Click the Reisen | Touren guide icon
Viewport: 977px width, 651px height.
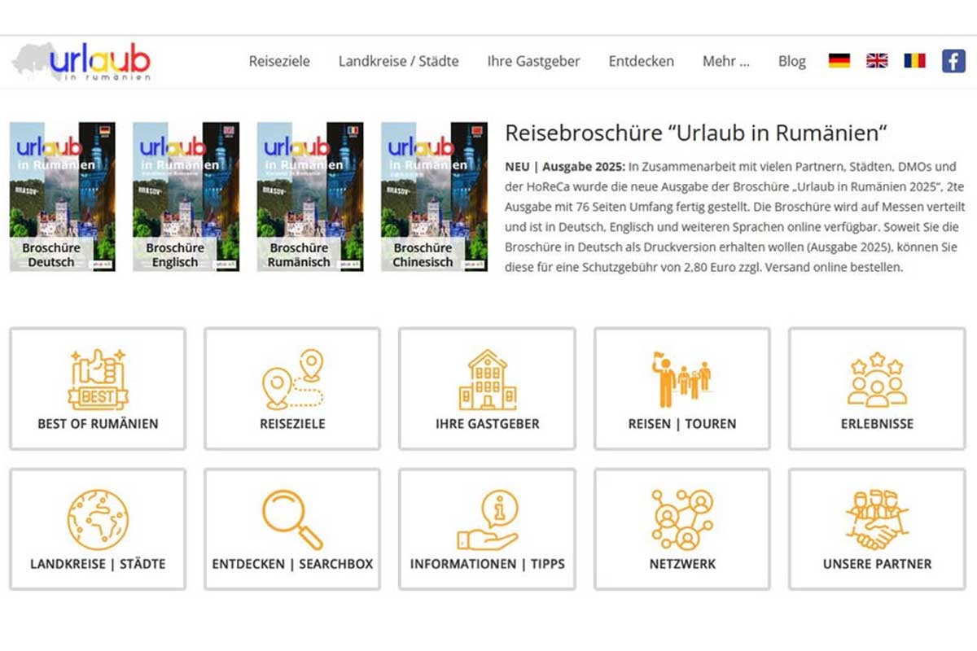point(681,379)
